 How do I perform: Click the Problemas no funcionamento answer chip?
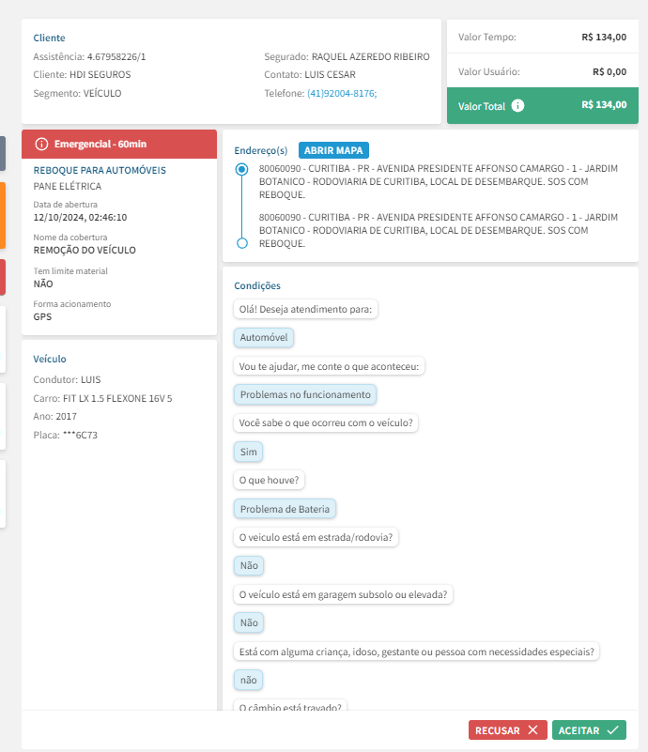pyautogui.click(x=305, y=395)
